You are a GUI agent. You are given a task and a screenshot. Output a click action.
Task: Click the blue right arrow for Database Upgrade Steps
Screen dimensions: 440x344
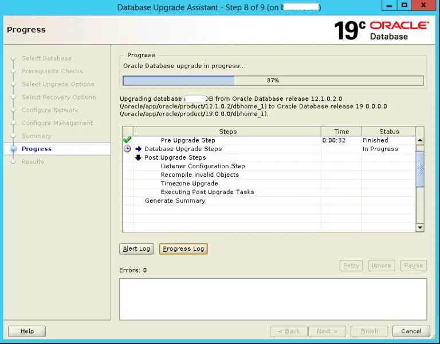pos(138,149)
